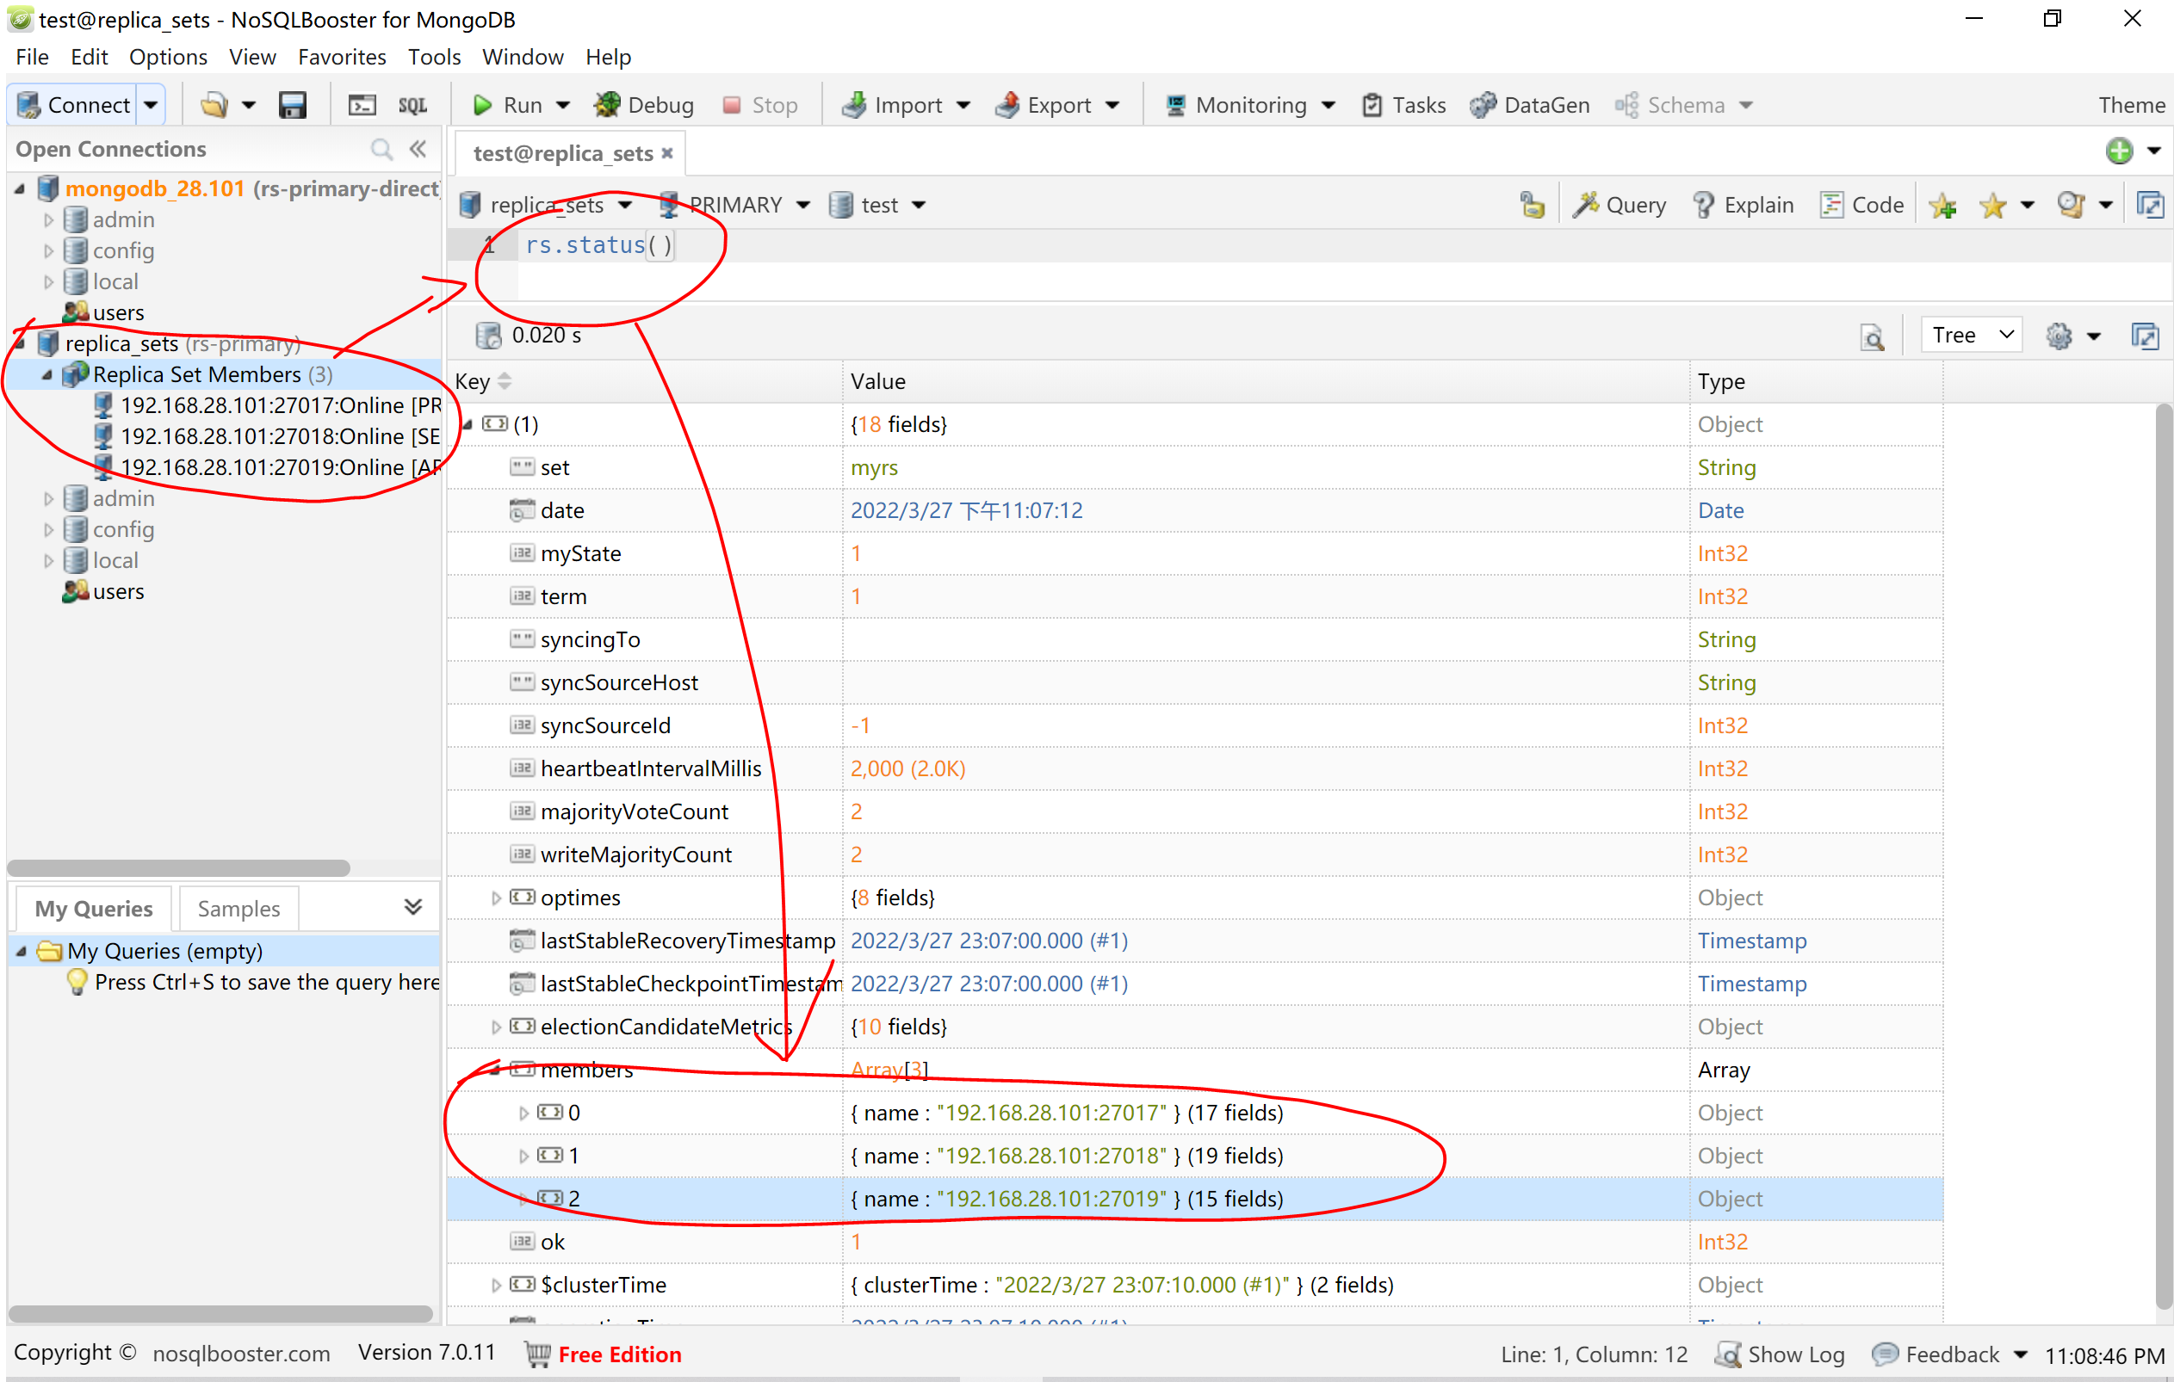Select the mongodb_28.101 connection
Screen dimensions: 2174x1382
click(154, 188)
